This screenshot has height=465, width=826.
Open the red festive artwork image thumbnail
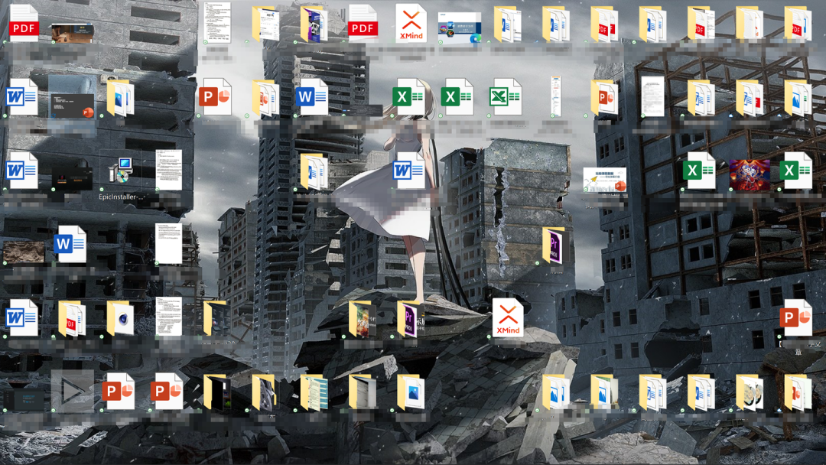point(749,175)
